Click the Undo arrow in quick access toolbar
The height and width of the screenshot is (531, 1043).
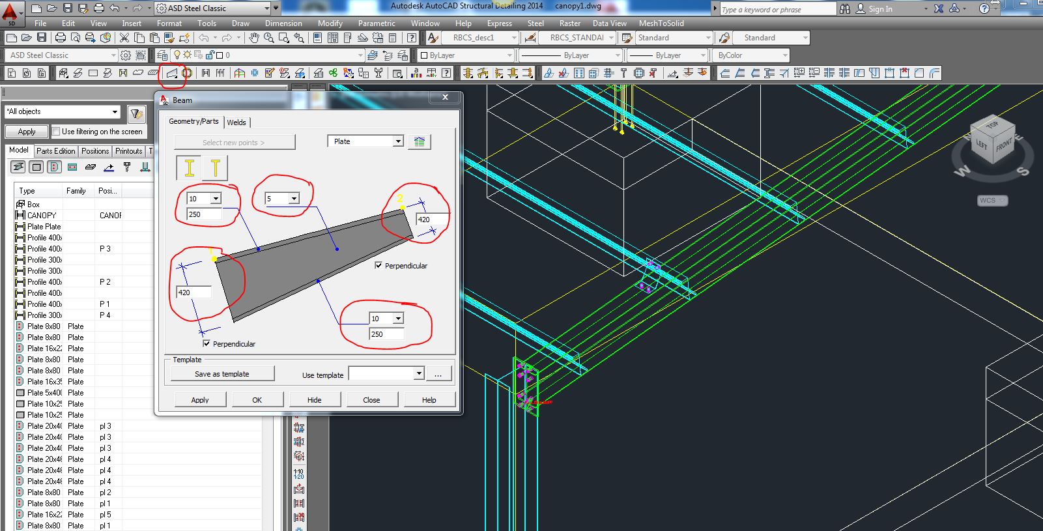(x=115, y=8)
